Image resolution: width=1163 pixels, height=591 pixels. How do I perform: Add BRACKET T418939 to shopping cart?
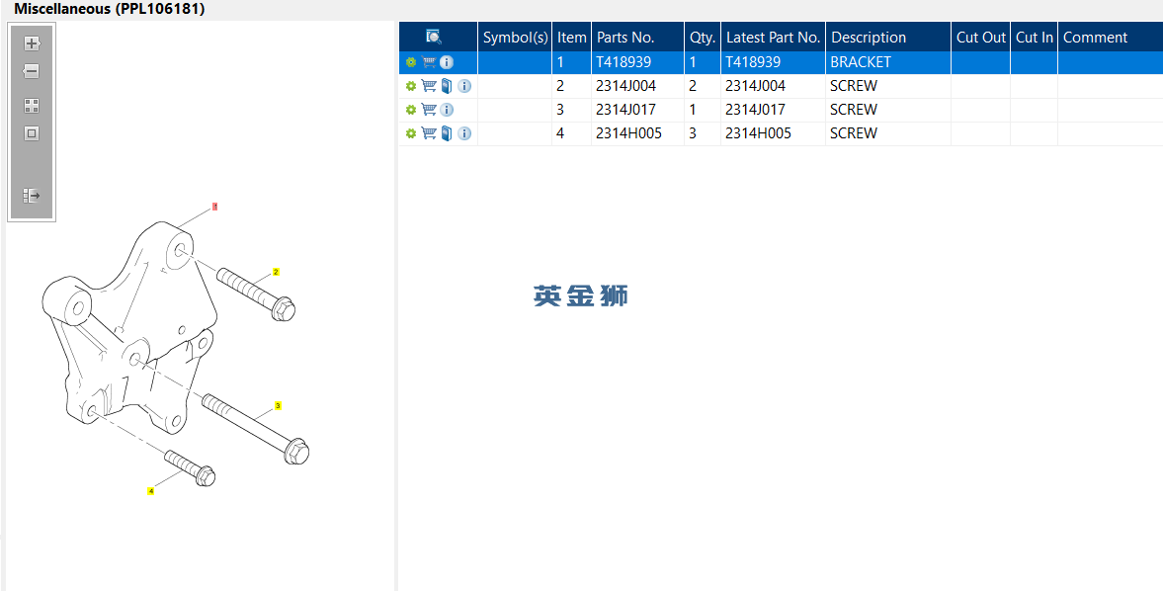(x=429, y=62)
